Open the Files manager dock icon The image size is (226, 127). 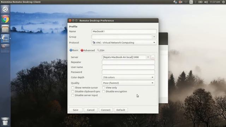[x=5, y=29]
